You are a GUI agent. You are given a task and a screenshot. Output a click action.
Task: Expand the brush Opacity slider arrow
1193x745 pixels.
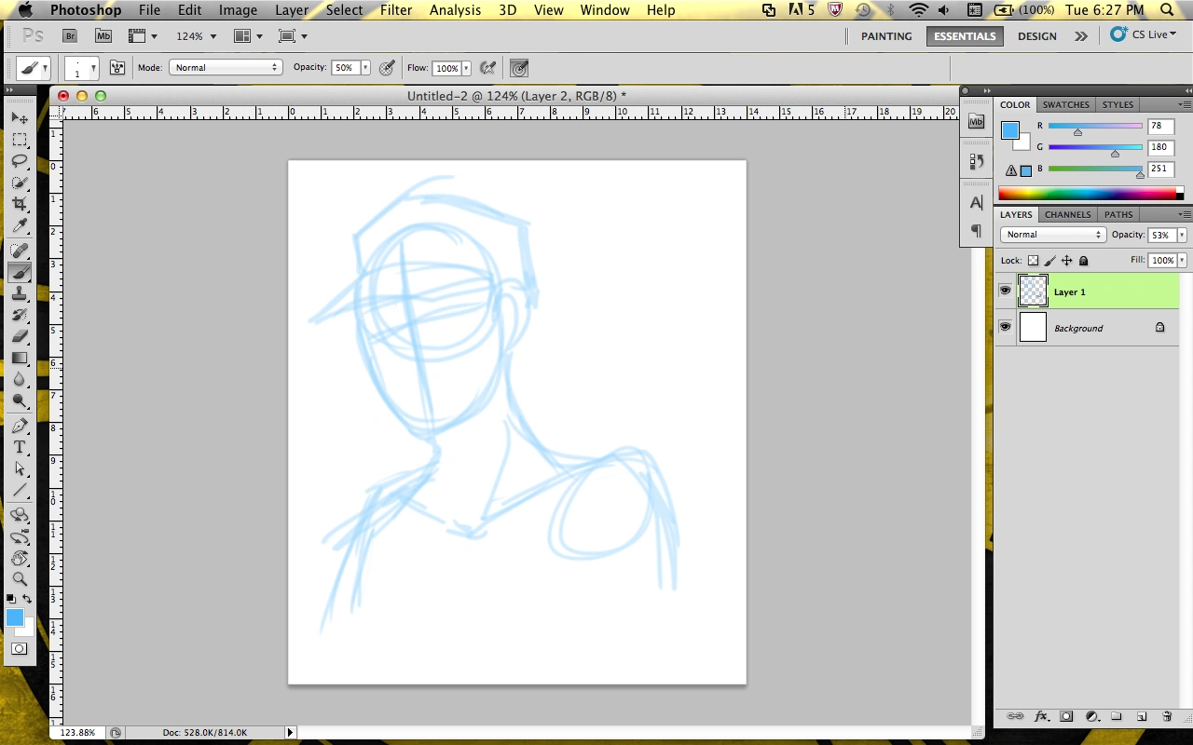365,68
